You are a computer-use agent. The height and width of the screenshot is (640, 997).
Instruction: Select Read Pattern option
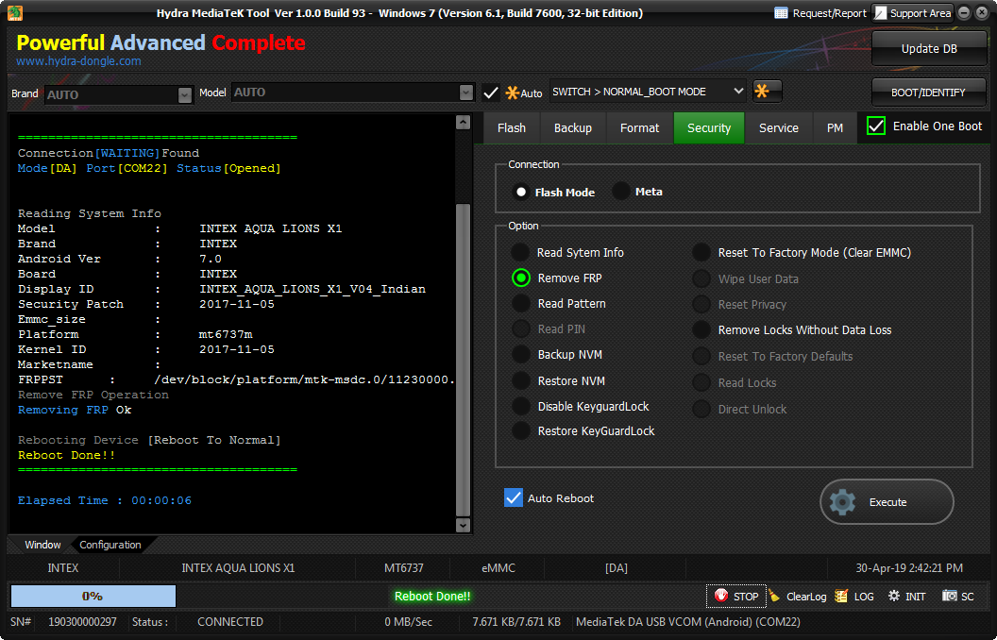pos(521,303)
